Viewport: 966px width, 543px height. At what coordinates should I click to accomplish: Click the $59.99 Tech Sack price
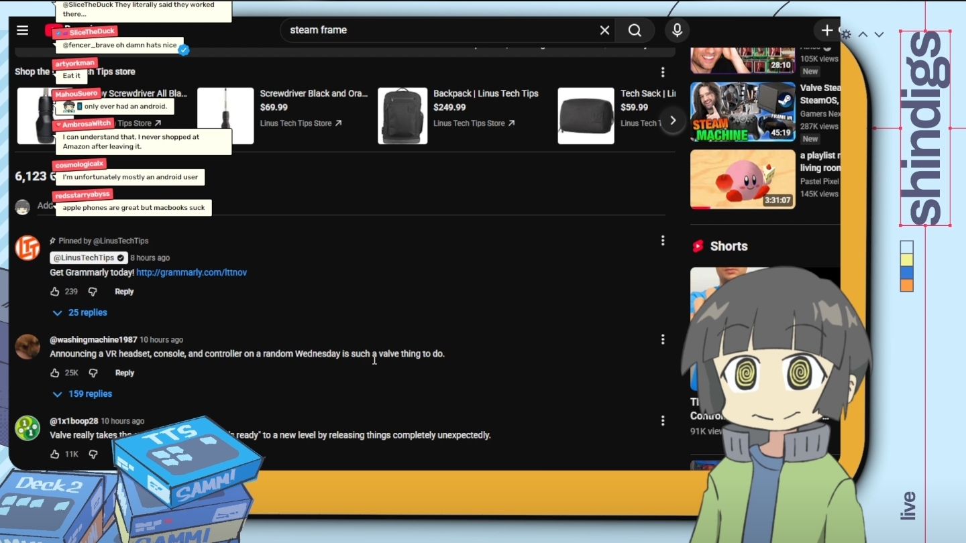click(x=635, y=107)
